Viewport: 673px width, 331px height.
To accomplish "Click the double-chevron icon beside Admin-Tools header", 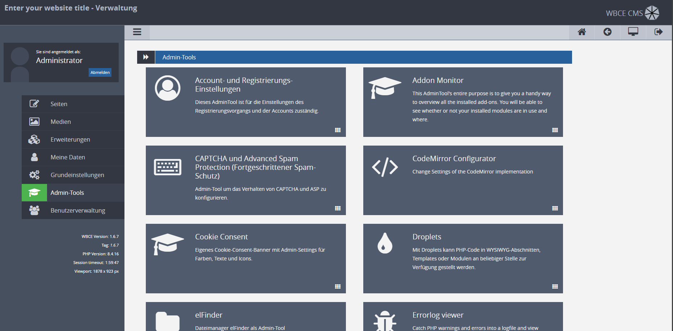I will click(146, 57).
